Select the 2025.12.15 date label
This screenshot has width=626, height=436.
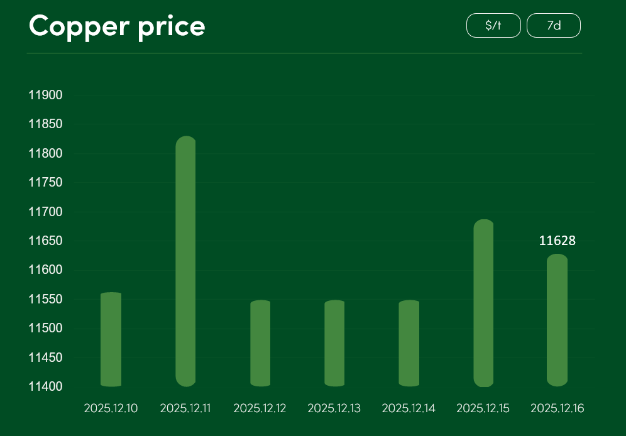coord(483,408)
